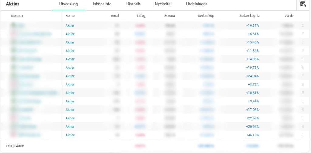Select the Utveckling tab
The width and height of the screenshot is (311, 153).
[68, 4]
